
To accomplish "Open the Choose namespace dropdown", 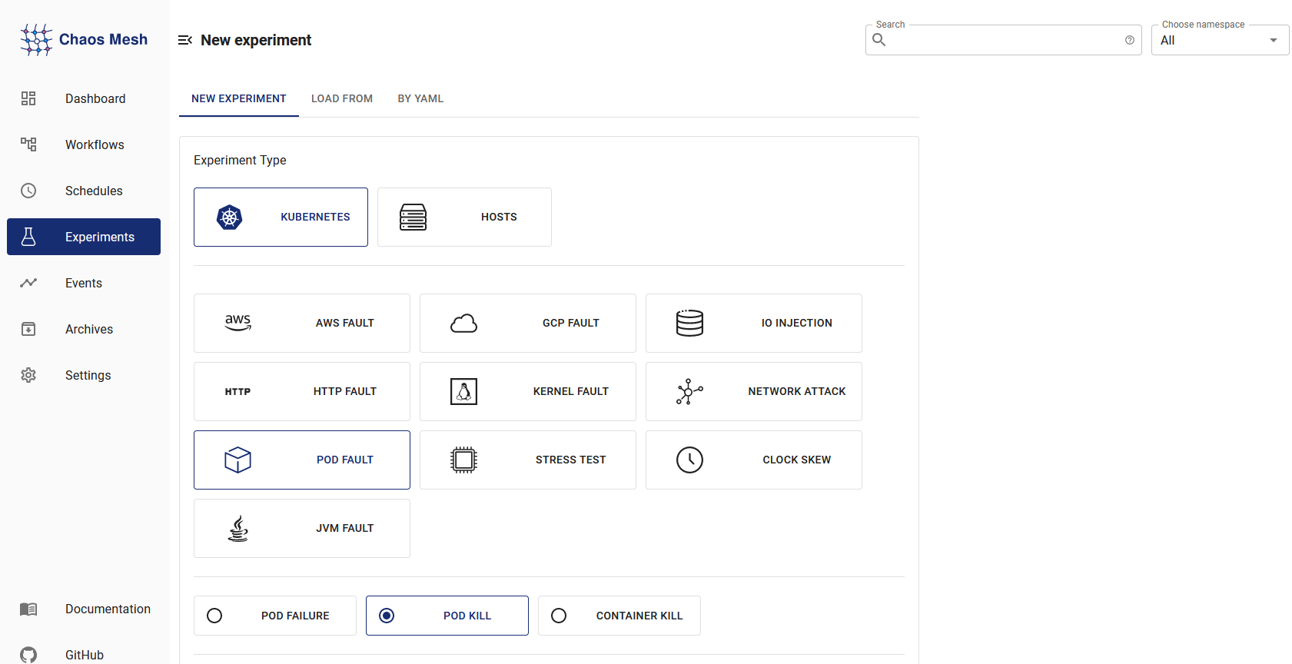I will [1220, 40].
